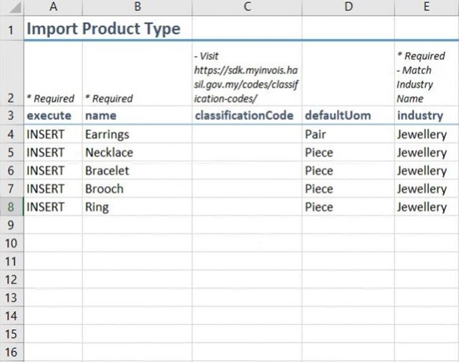Screen dimensions: 459x362
Task: Click empty classificationCode cell for Ring
Action: (247, 207)
